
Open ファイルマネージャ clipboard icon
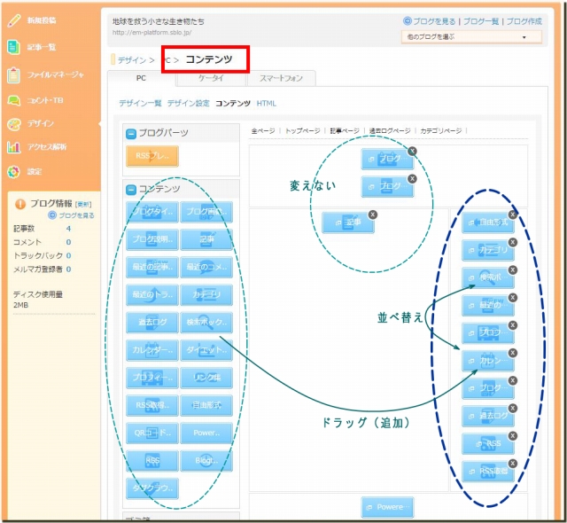[13, 75]
